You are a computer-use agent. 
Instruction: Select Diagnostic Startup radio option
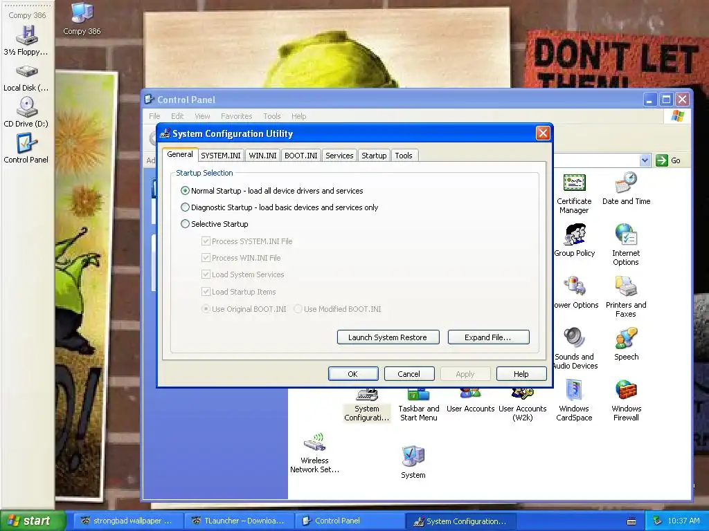pos(185,207)
